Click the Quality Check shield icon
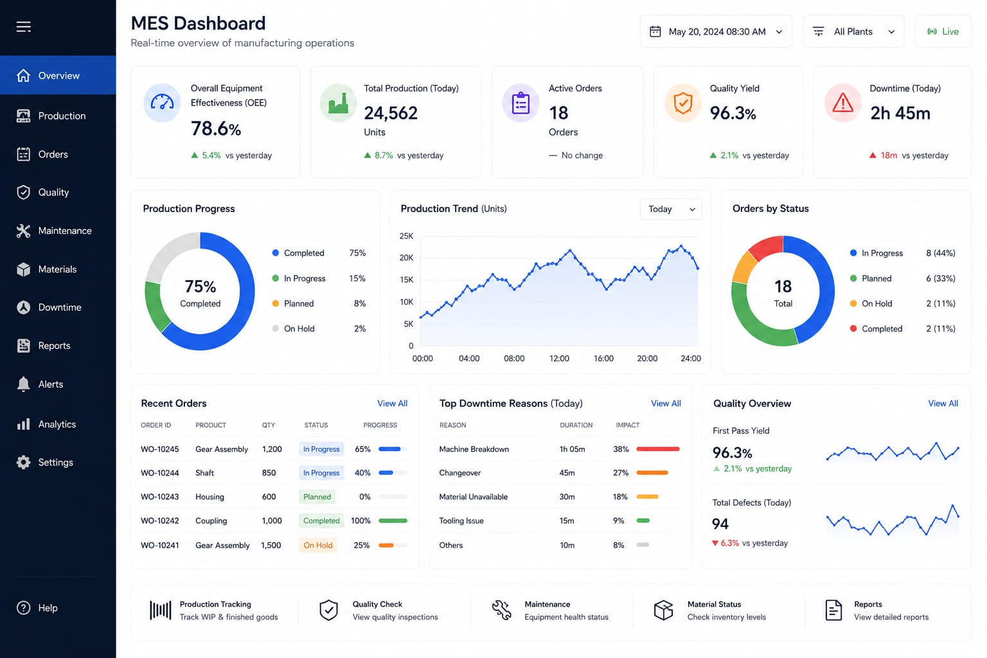The height and width of the screenshot is (658, 987). 328,610
